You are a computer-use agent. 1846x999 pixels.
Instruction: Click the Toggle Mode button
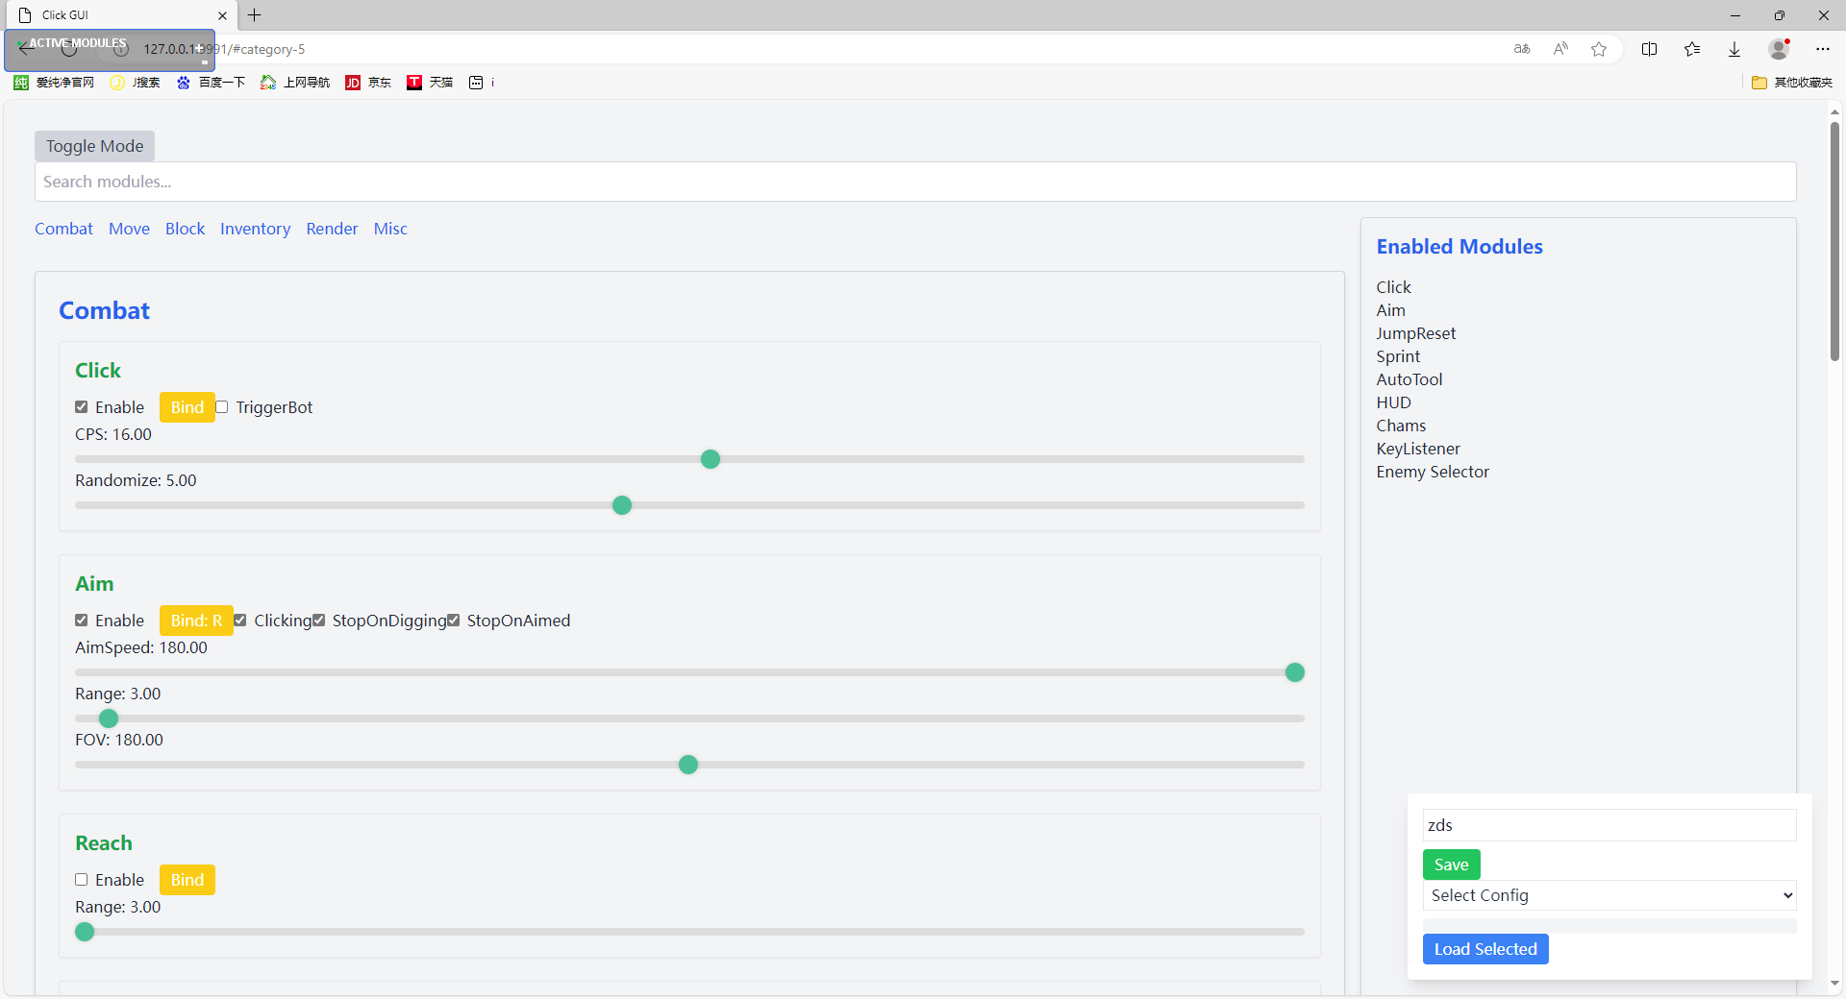tap(94, 146)
